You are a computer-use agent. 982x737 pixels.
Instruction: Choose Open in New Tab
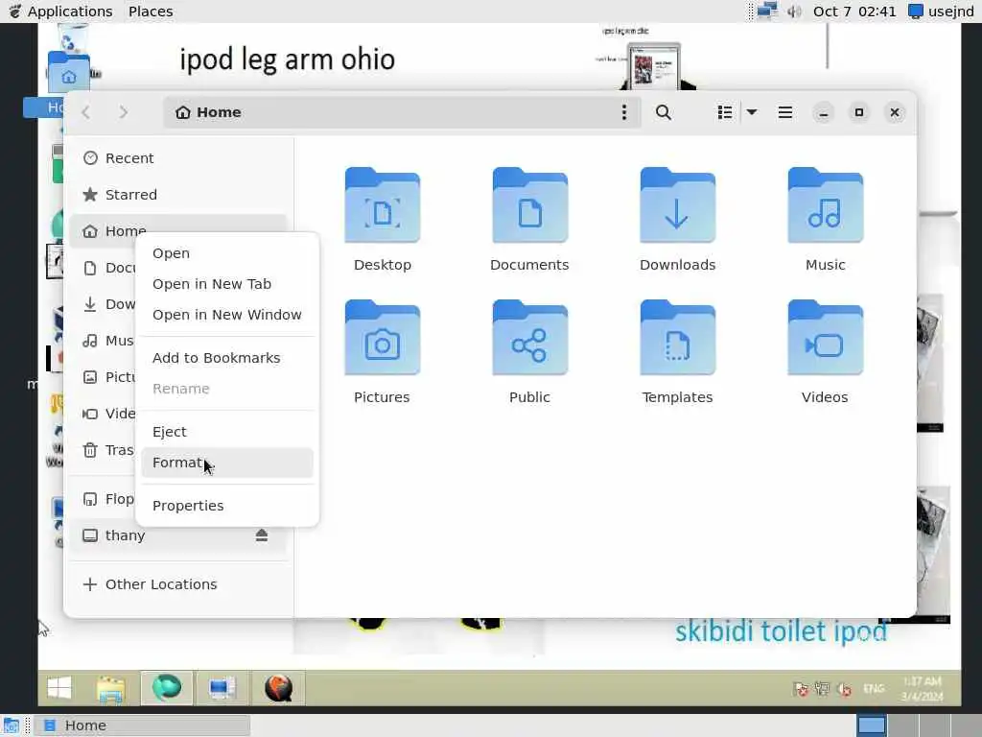coord(226,284)
